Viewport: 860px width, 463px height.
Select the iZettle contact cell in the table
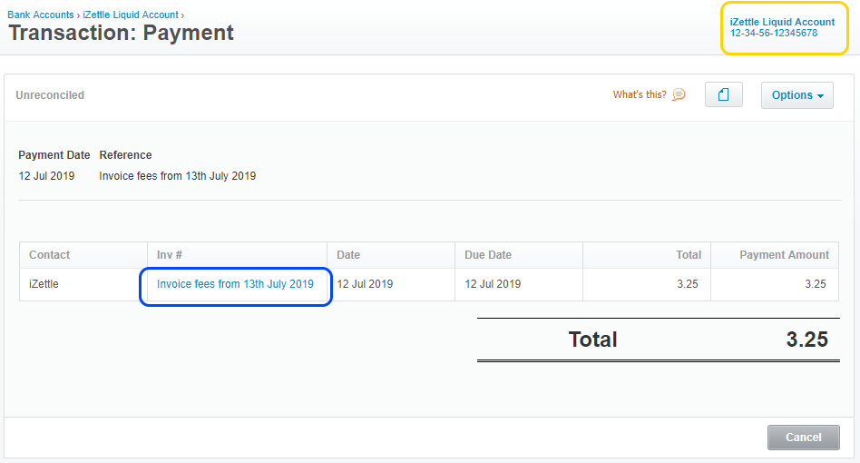click(45, 284)
